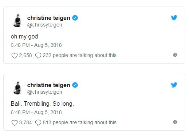Open christine teigen name in second tweet
Image resolution: width=189 pixels, height=138 pixels.
[x=48, y=85]
